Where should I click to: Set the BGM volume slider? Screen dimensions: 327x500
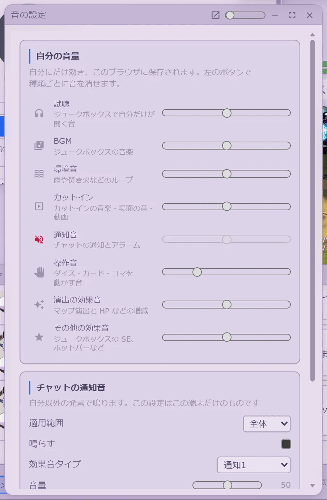coord(226,146)
